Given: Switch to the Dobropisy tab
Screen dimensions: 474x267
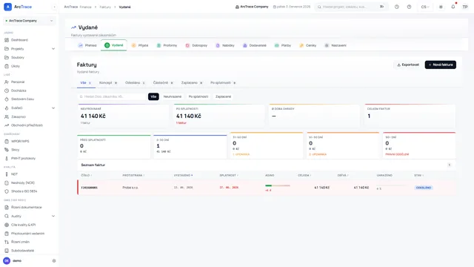Looking at the screenshot, I should (196, 45).
